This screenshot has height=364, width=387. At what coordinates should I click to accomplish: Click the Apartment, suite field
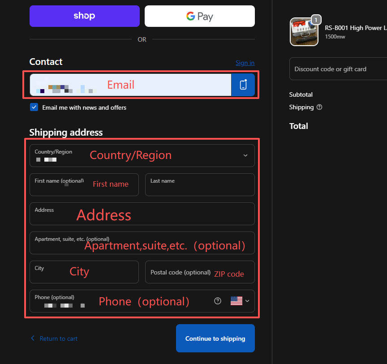[142, 243]
